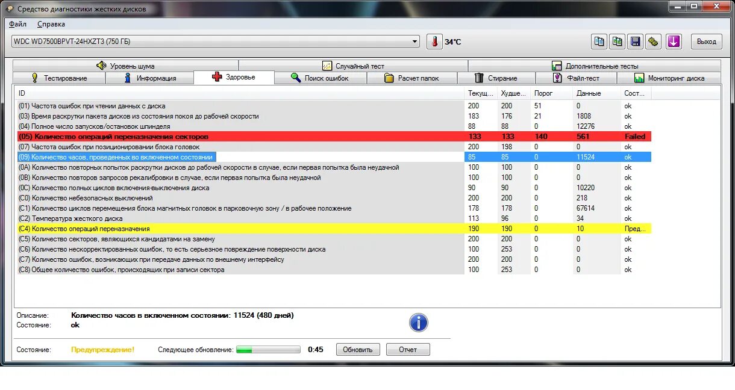Click the ID column header
Viewport: 735px width, 390px height.
pos(240,93)
